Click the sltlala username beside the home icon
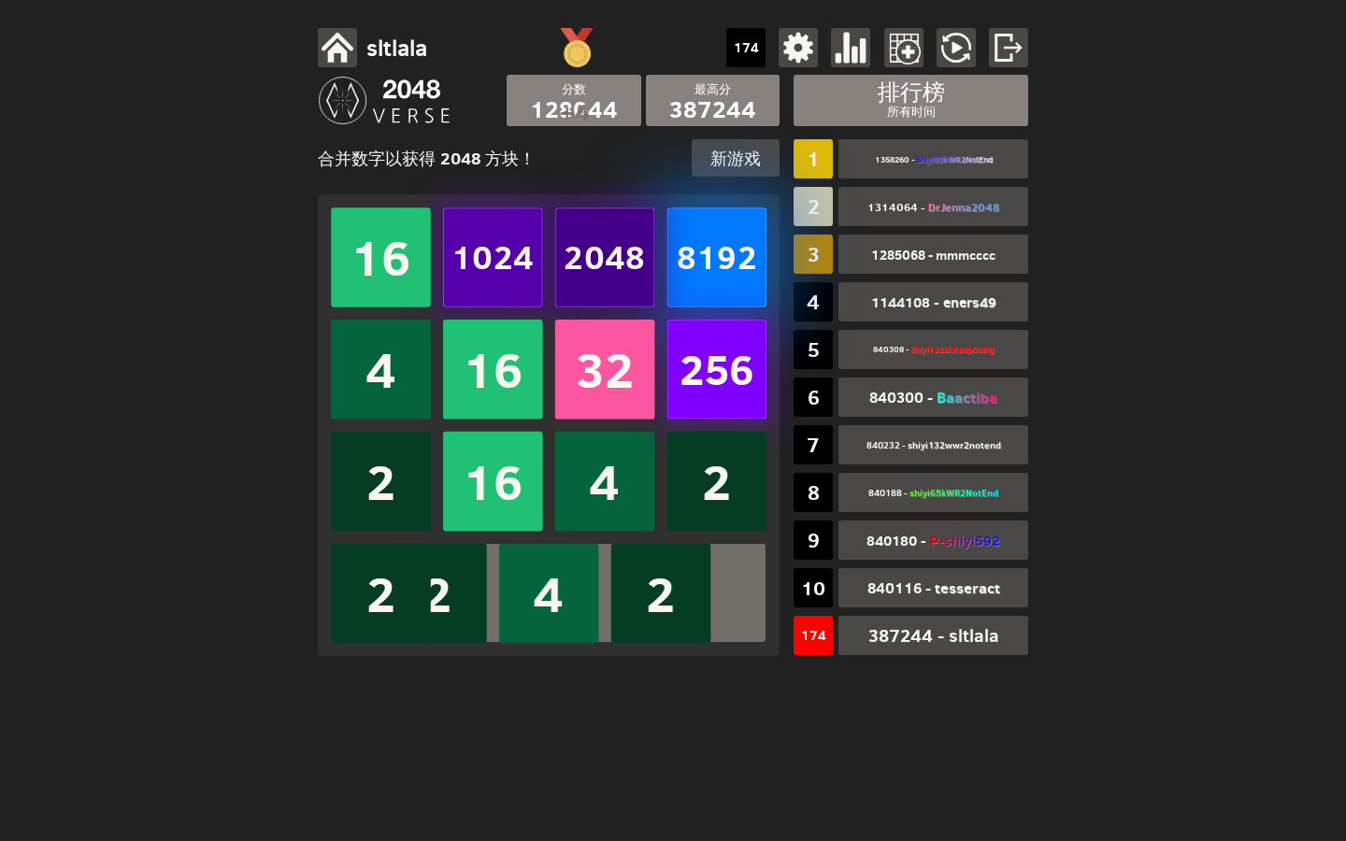Image resolution: width=1346 pixels, height=841 pixels. point(396,48)
